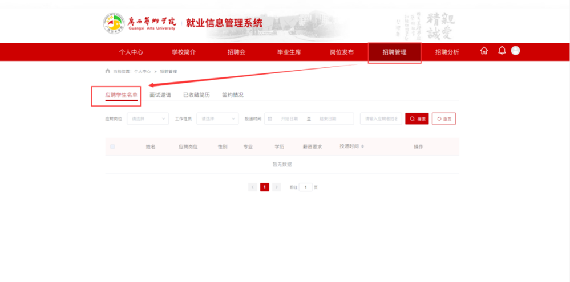Open the user avatar menu
The image size is (570, 282).
515,51
